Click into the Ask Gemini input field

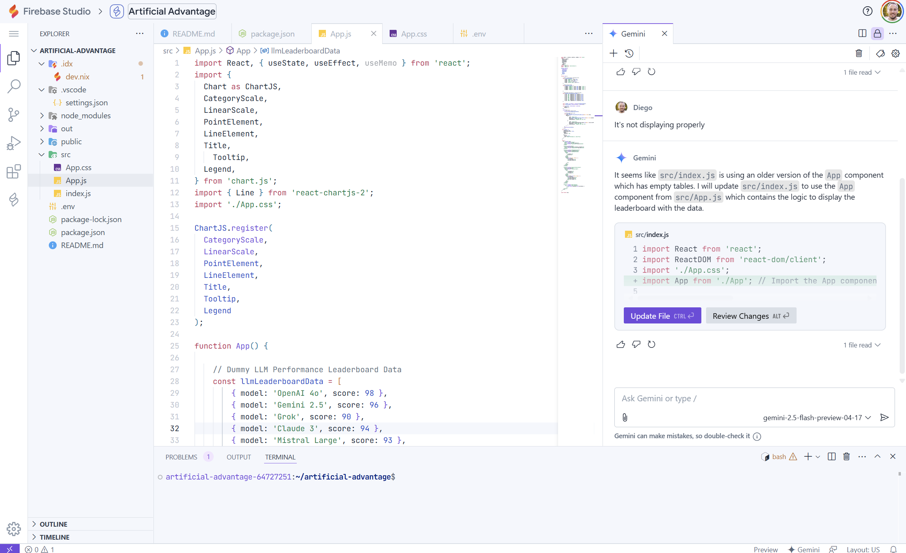[x=754, y=399]
